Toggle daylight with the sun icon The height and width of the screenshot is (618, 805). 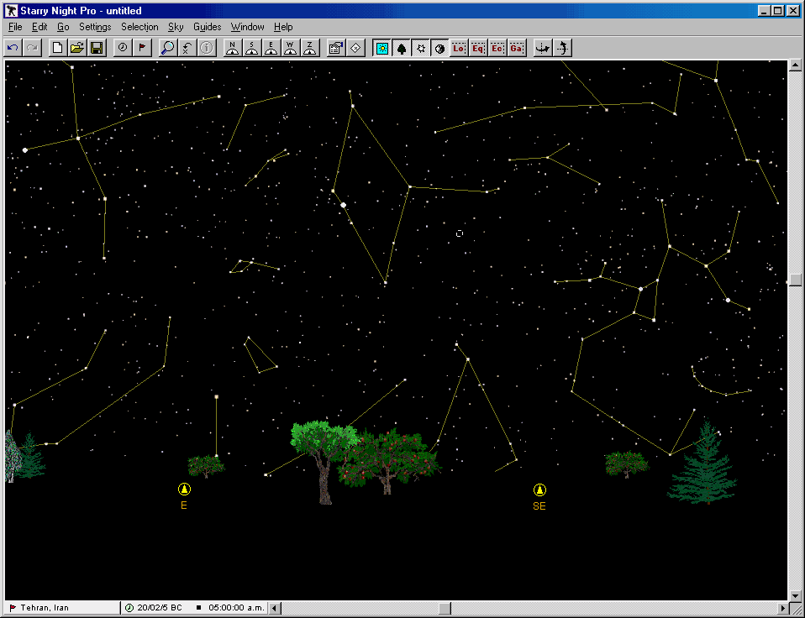coord(382,48)
